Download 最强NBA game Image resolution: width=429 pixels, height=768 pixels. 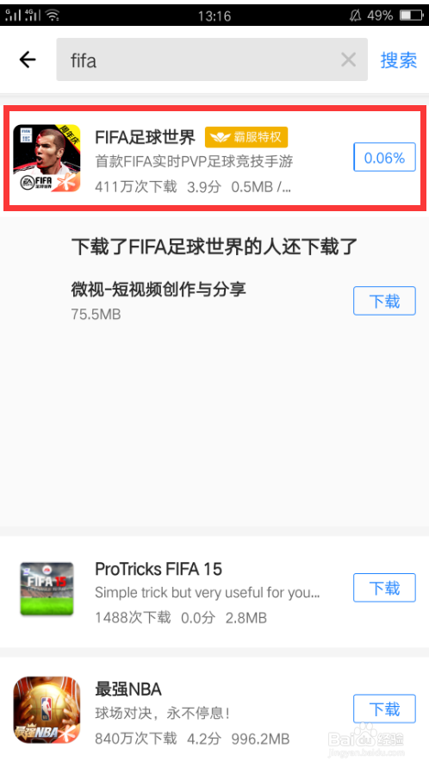(384, 709)
